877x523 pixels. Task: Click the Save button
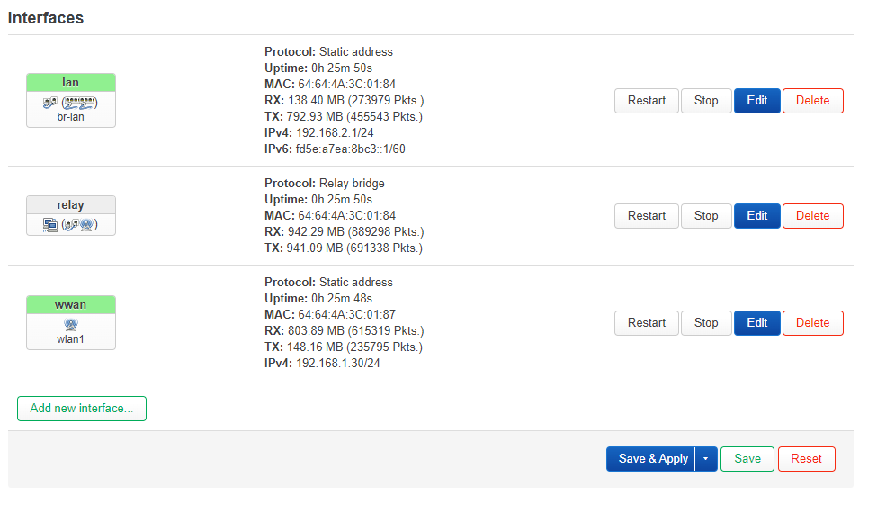(747, 459)
